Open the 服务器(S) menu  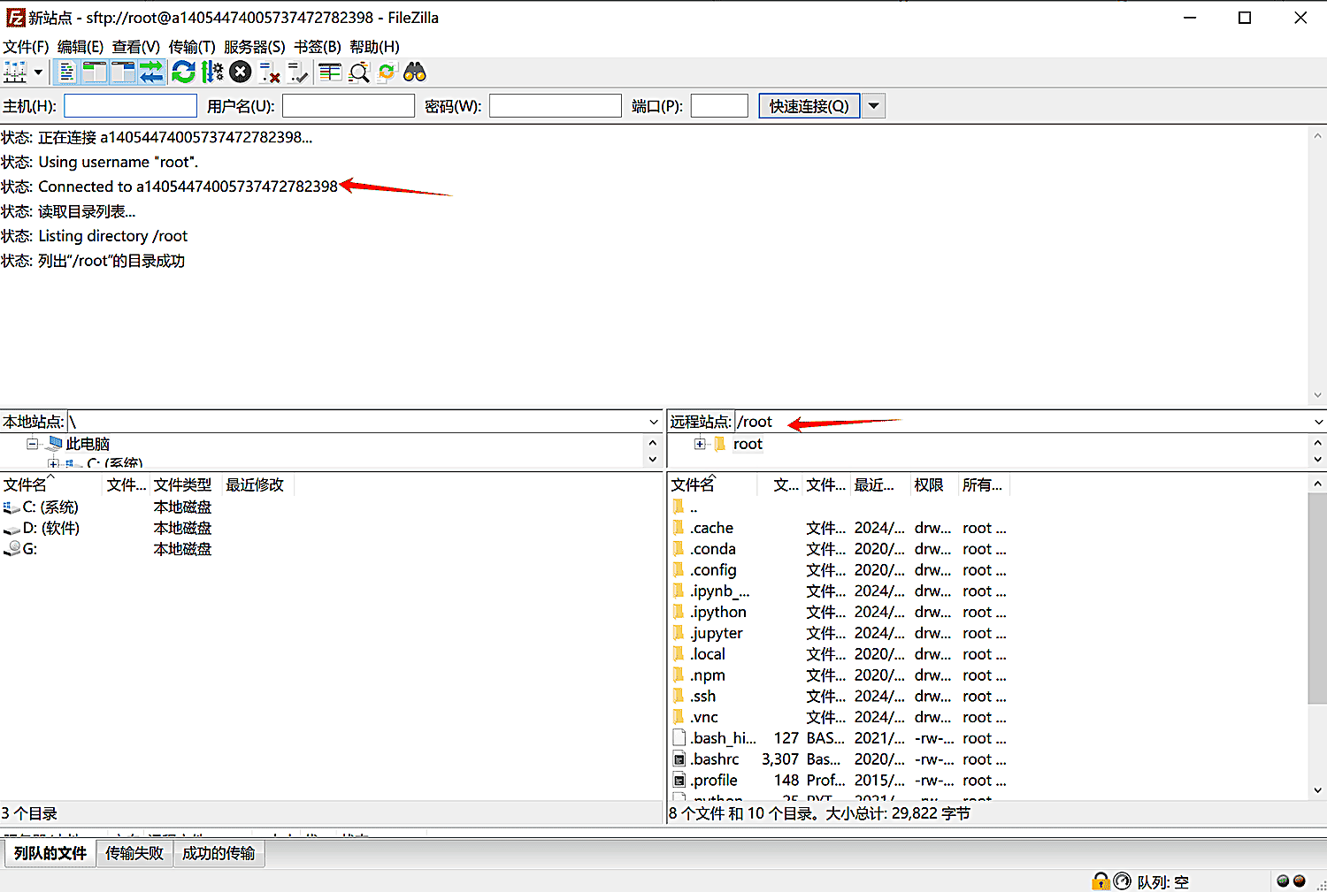coord(254,47)
